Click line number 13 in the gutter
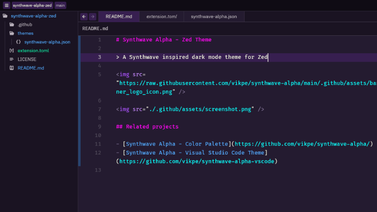Viewport: 377px width, 212px height. pyautogui.click(x=98, y=170)
